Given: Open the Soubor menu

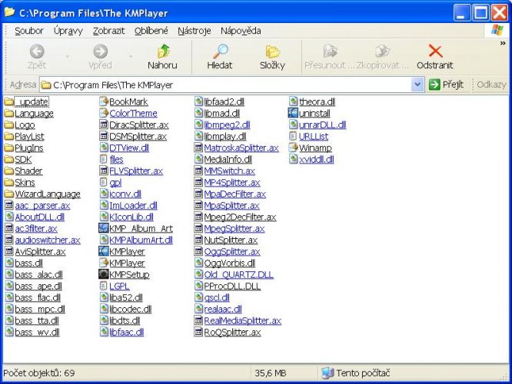Looking at the screenshot, I should click(29, 31).
